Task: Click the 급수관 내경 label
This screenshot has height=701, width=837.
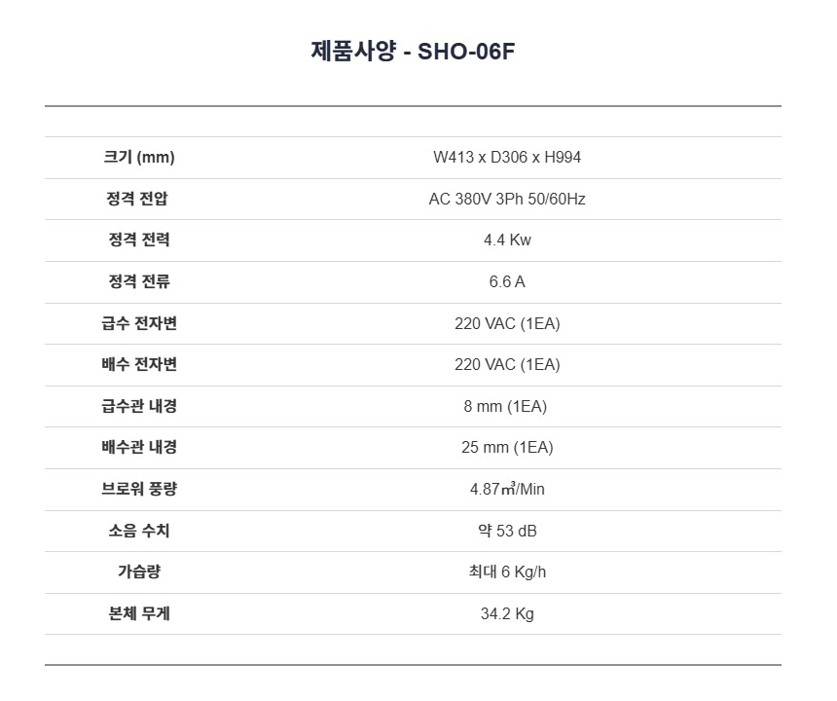Action: point(139,406)
